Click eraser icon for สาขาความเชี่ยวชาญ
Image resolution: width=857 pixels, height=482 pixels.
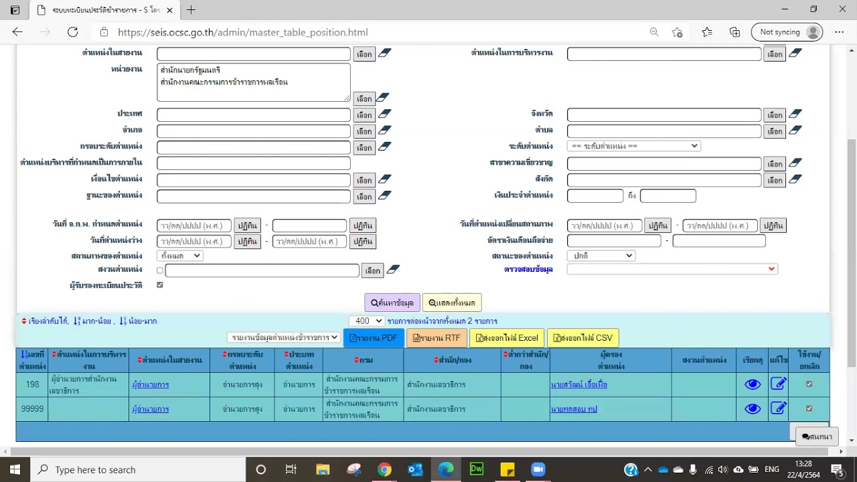tap(795, 163)
